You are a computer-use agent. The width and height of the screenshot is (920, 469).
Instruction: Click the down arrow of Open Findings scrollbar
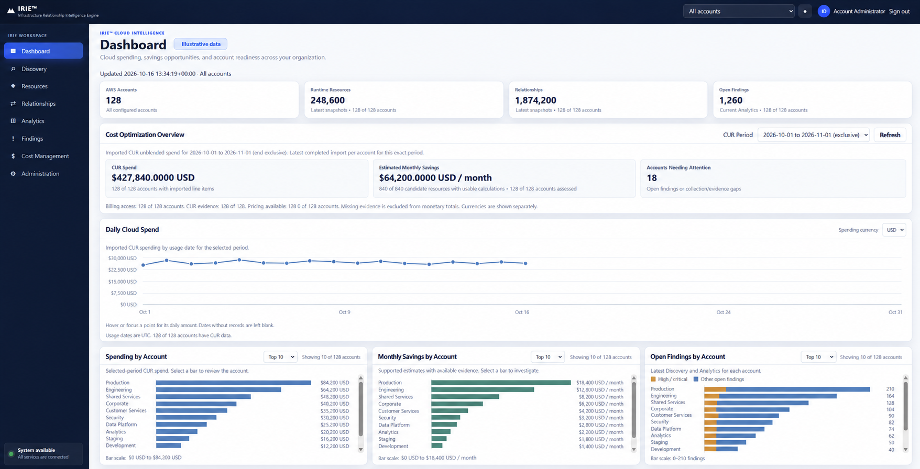(x=905, y=449)
